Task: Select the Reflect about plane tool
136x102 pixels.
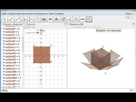Action: pos(76,19)
